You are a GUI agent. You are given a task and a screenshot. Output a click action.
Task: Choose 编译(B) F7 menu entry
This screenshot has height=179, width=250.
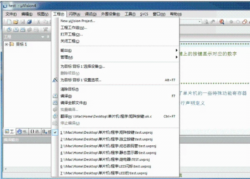click(x=115, y=96)
